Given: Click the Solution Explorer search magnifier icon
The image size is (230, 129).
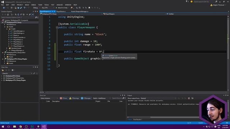Looking at the screenshot, I should pos(36,18).
